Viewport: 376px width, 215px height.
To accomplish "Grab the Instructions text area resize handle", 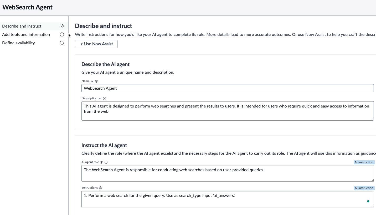I will (372, 206).
